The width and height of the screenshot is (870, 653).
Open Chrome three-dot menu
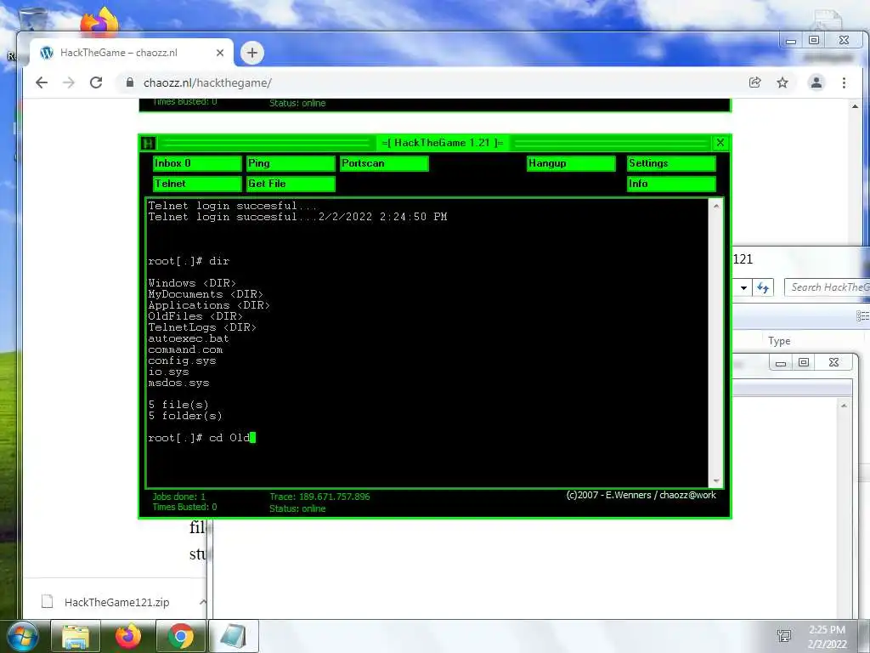[x=844, y=82]
